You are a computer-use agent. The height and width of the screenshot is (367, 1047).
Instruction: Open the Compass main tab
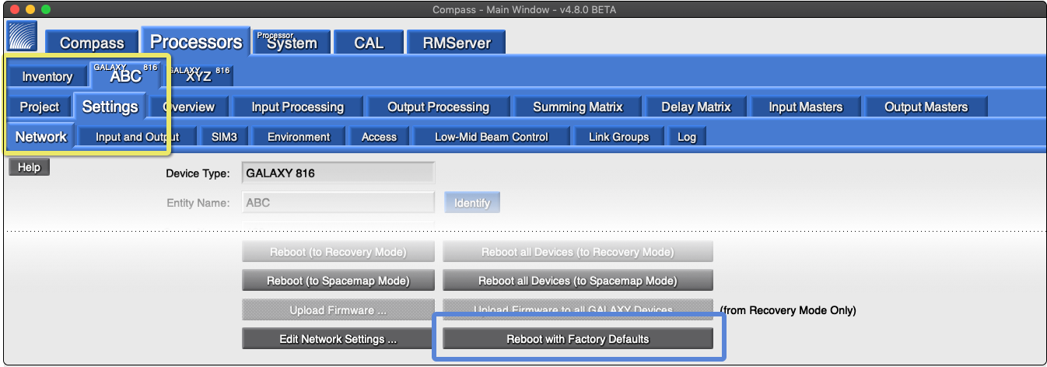(92, 43)
